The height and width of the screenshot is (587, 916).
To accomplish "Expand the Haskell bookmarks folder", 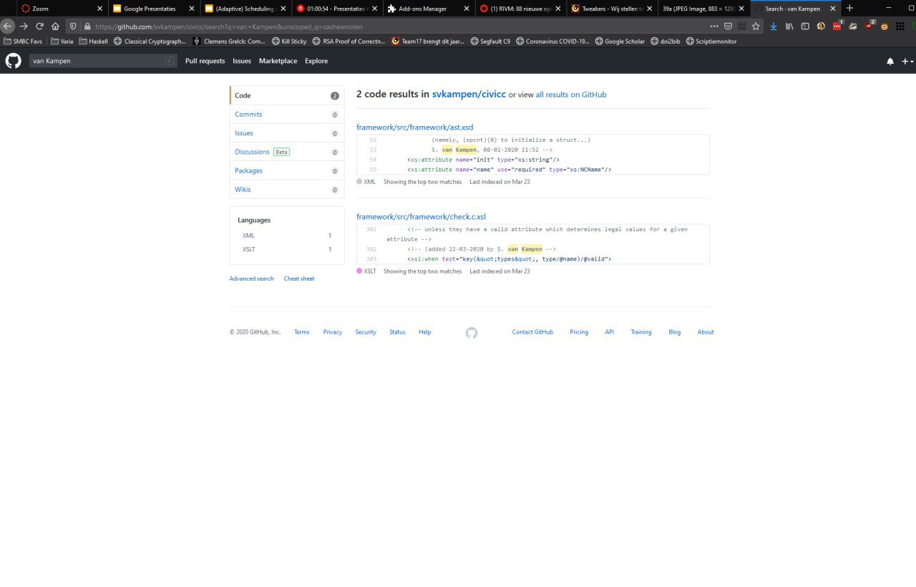I will click(x=94, y=42).
